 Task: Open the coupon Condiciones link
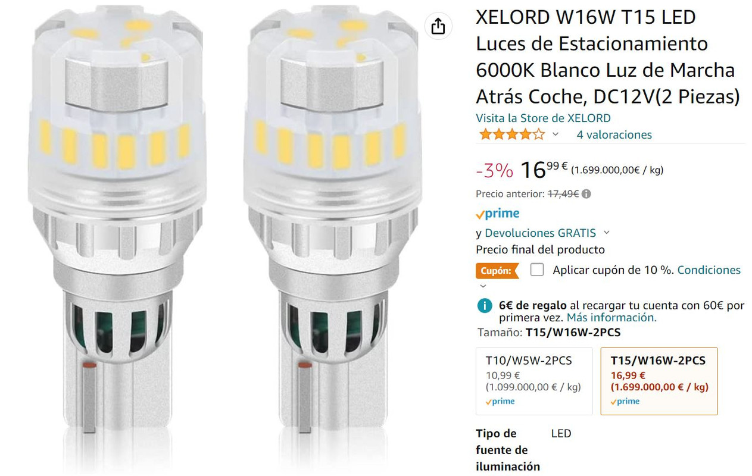(709, 270)
